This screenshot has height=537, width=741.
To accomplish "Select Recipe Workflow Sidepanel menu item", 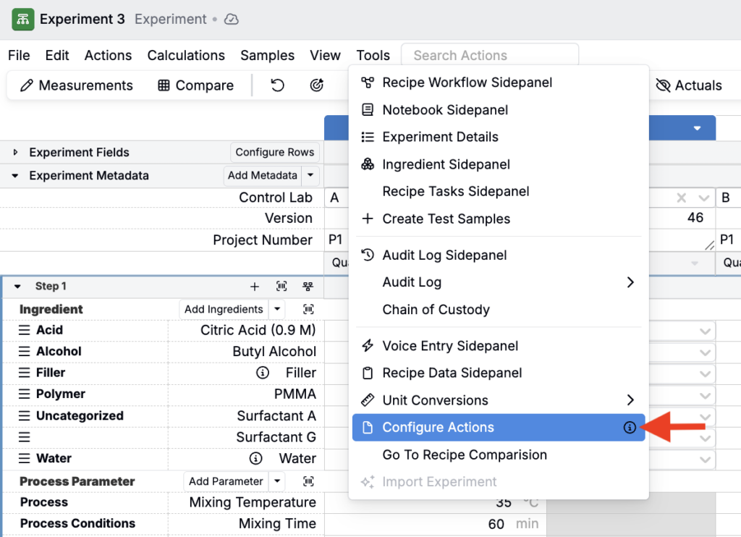I will pyautogui.click(x=467, y=83).
